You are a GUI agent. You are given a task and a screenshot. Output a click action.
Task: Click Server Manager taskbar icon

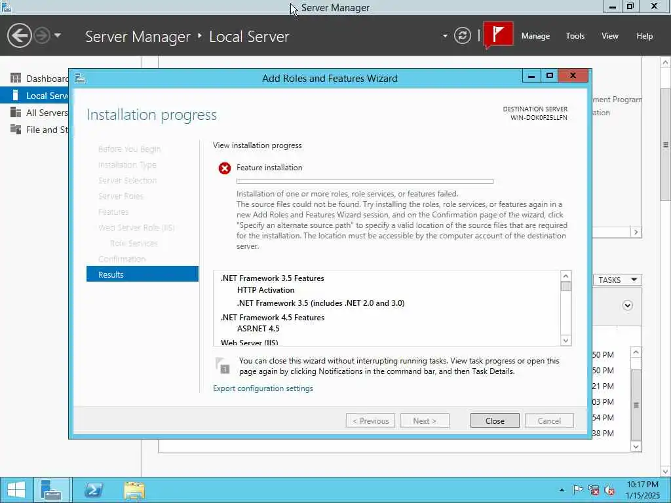pyautogui.click(x=51, y=490)
